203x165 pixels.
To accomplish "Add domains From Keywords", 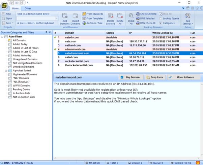I will [93, 14].
